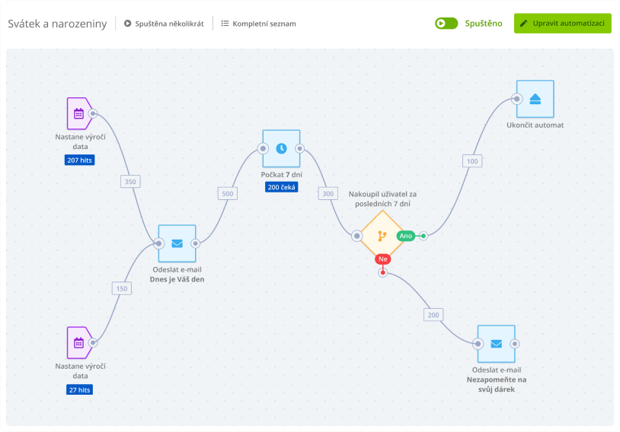Image resolution: width=620 pixels, height=432 pixels.
Task: Click the orange branch condition diamond node
Action: [382, 236]
